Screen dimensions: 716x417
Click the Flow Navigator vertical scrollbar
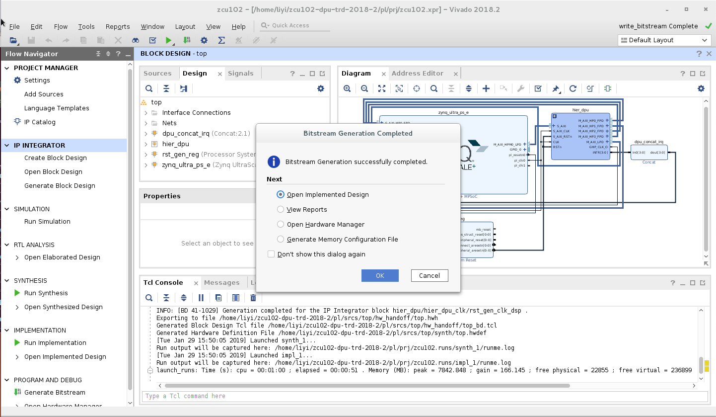pos(131,229)
